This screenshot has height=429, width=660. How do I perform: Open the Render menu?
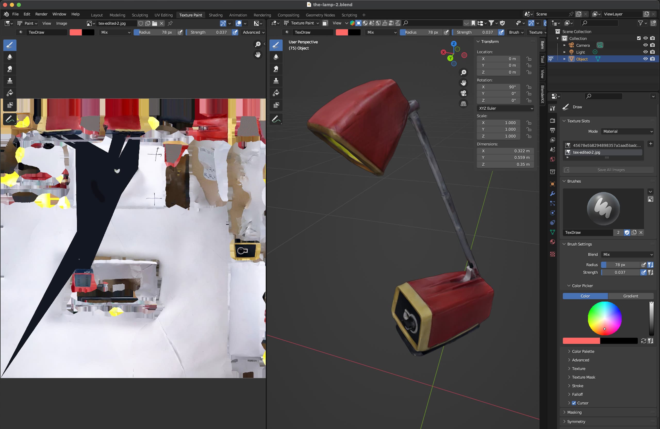41,14
